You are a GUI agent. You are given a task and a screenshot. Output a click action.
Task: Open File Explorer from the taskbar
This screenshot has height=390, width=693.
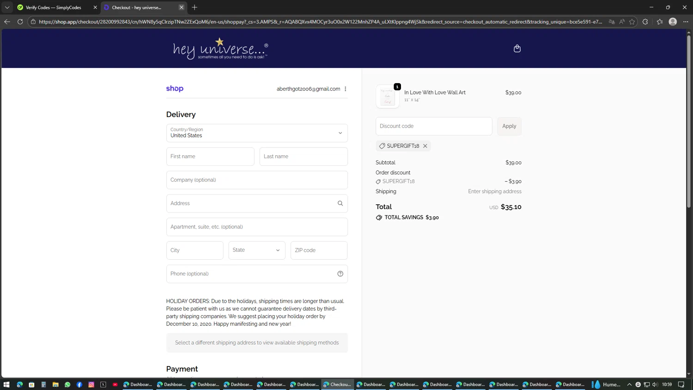coord(55,384)
